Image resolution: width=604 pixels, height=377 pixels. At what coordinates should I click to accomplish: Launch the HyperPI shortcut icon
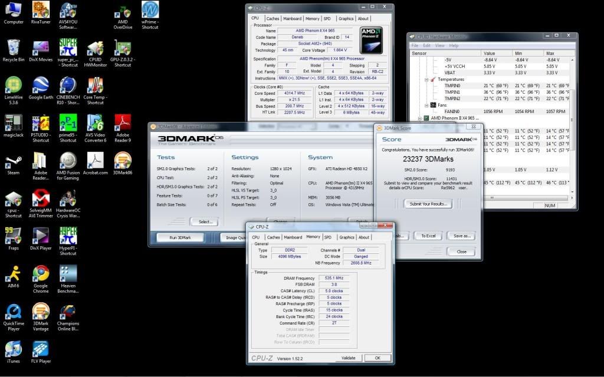[x=68, y=242]
